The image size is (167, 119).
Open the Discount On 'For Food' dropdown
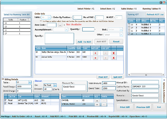point(55,85)
